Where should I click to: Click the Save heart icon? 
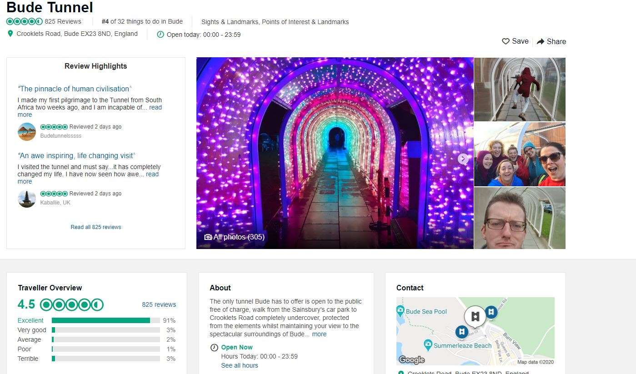click(506, 41)
